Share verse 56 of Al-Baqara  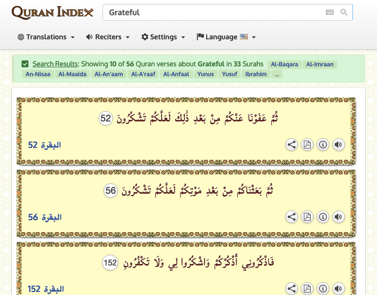pyautogui.click(x=292, y=217)
